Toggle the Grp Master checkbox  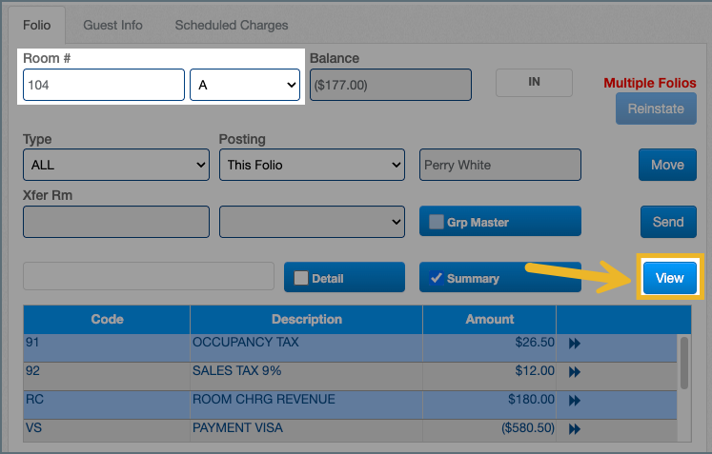coord(437,222)
